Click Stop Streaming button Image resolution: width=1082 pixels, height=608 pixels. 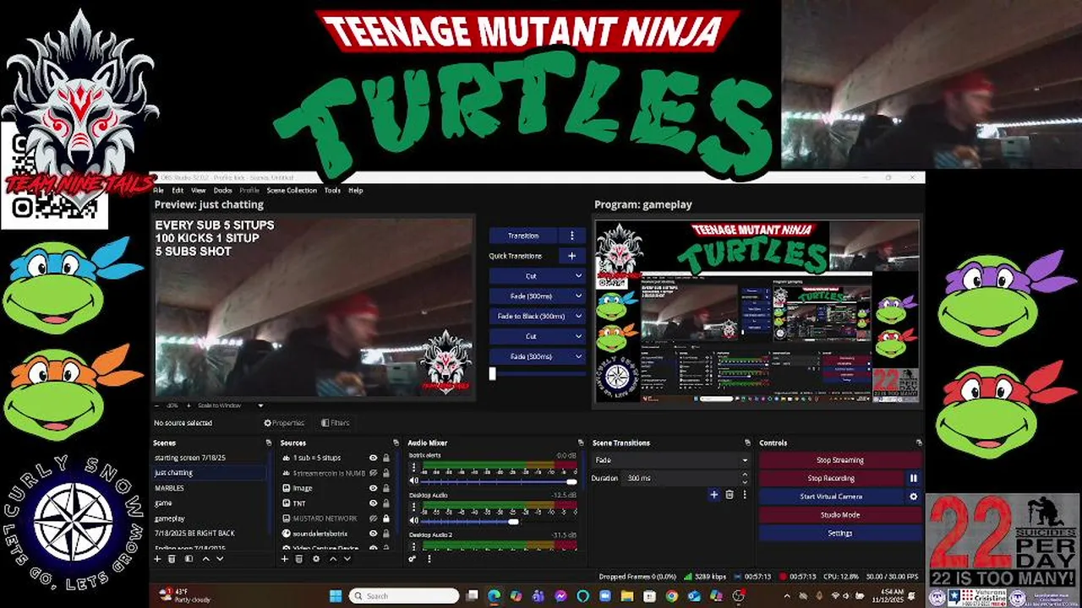(840, 460)
